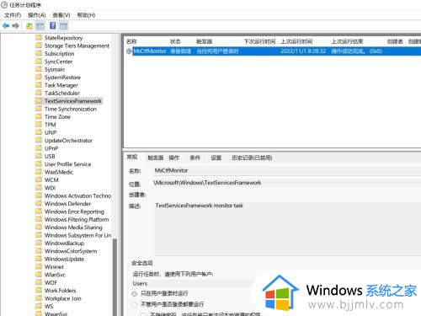Click the Forward arrow toolbar icon
Viewport: 421px width, 316px height.
pos(16,26)
